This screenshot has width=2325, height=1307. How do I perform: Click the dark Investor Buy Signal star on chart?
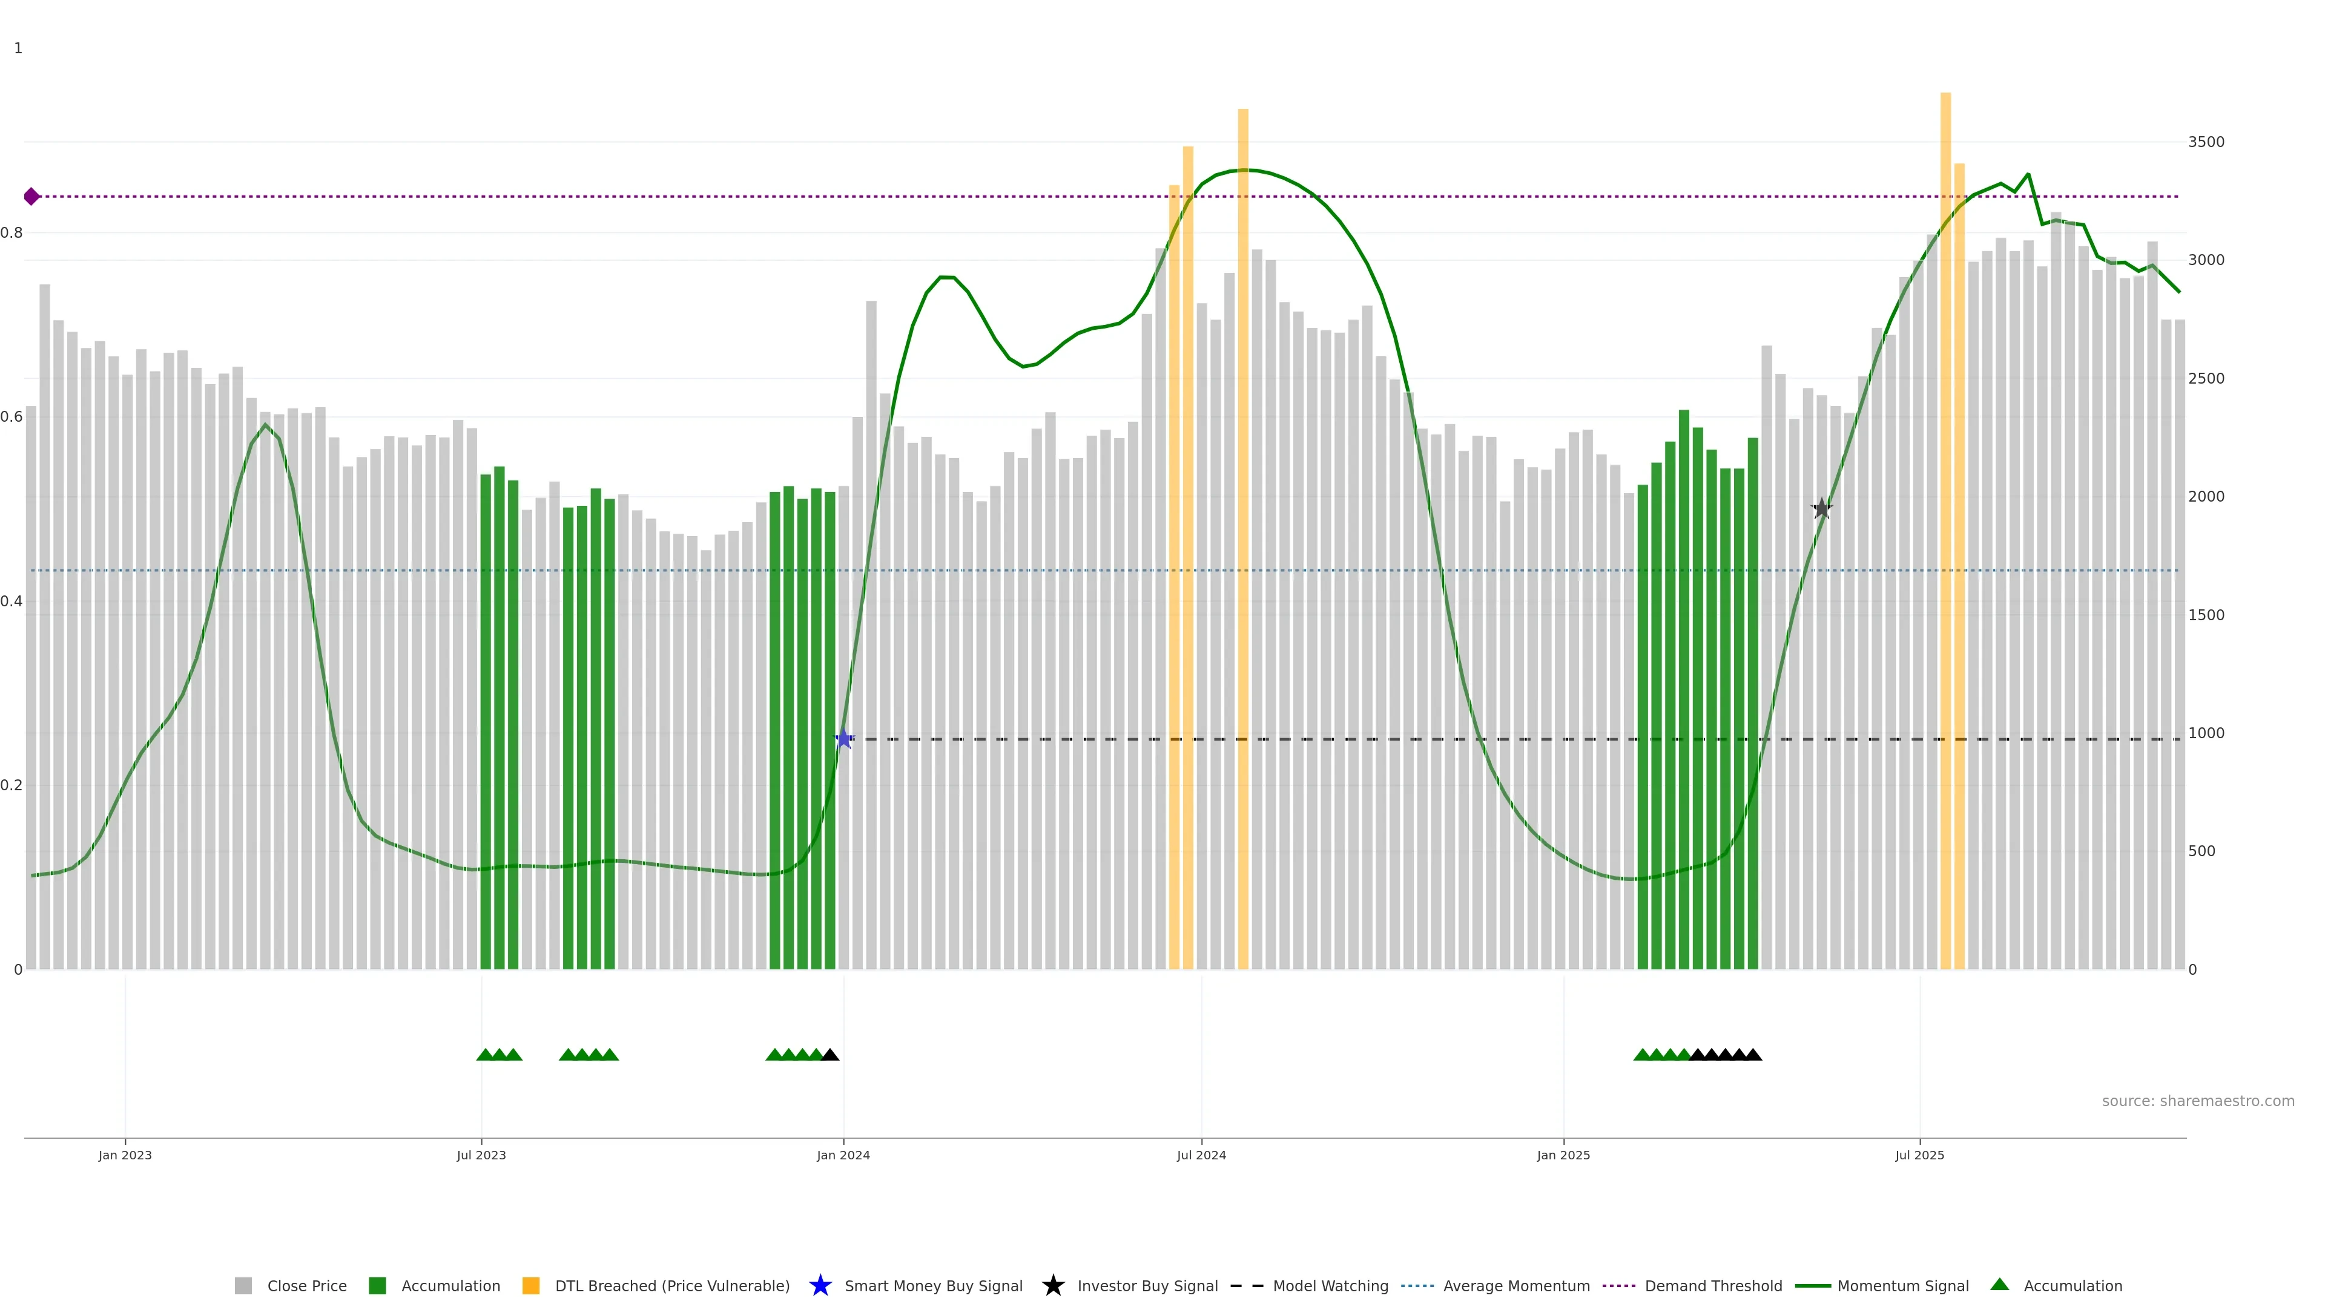[x=1821, y=509]
